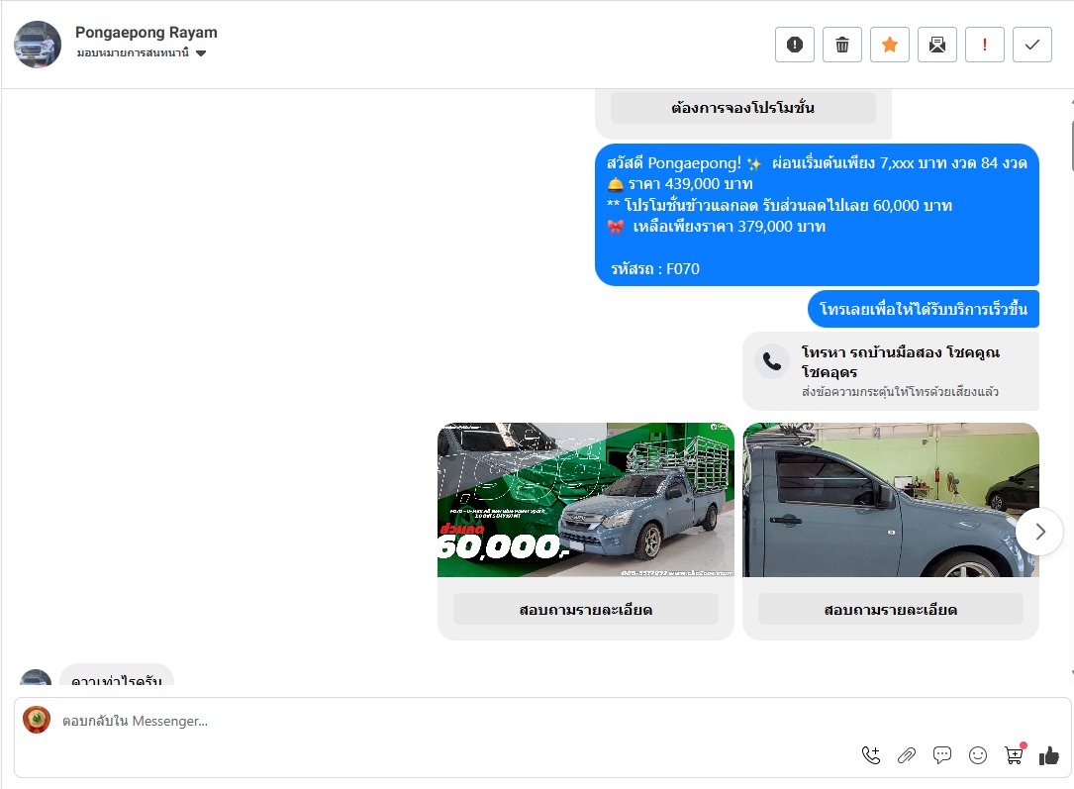Mark conversation done with checkmark button
Image resolution: width=1074 pixels, height=789 pixels.
tap(1032, 45)
